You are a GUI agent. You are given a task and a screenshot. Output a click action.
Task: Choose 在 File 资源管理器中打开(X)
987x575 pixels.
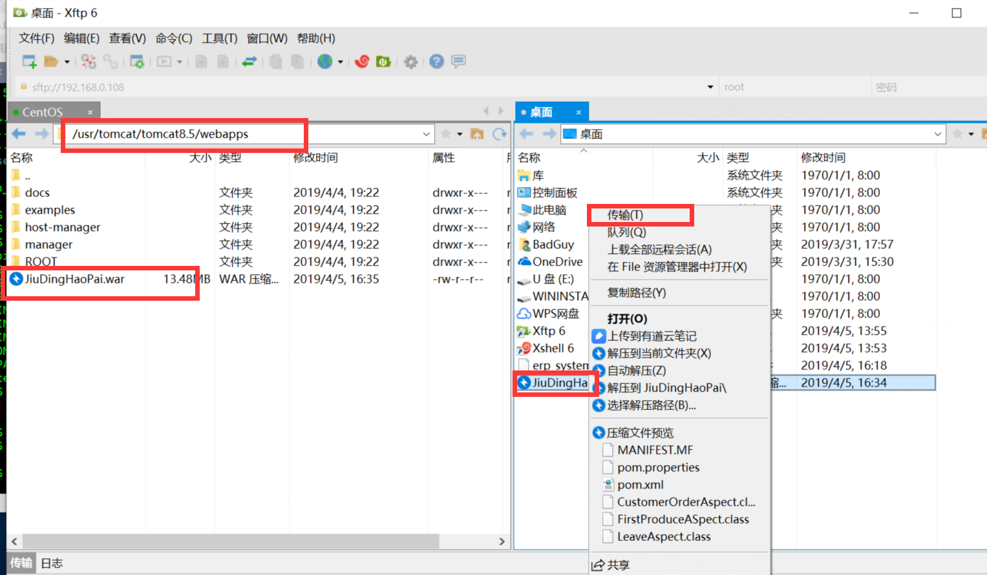click(x=679, y=267)
